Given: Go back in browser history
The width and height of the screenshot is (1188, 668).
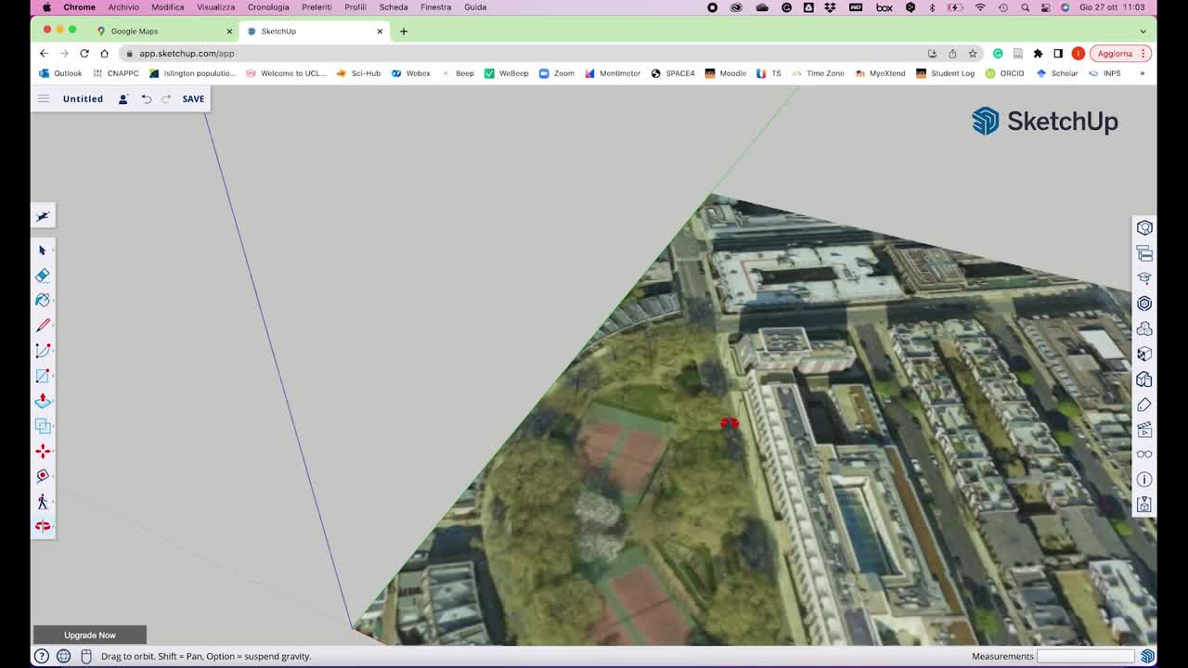Looking at the screenshot, I should click(x=44, y=54).
